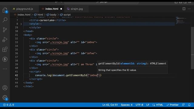Open html breadcrumb segment
This screenshot has height=109, width=194.
pyautogui.click(x=38, y=15)
